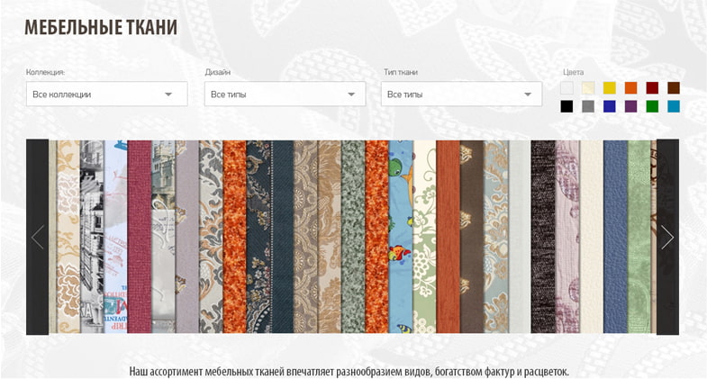Open the cartoon fish fabric strip
707x379 pixels.
click(x=401, y=237)
